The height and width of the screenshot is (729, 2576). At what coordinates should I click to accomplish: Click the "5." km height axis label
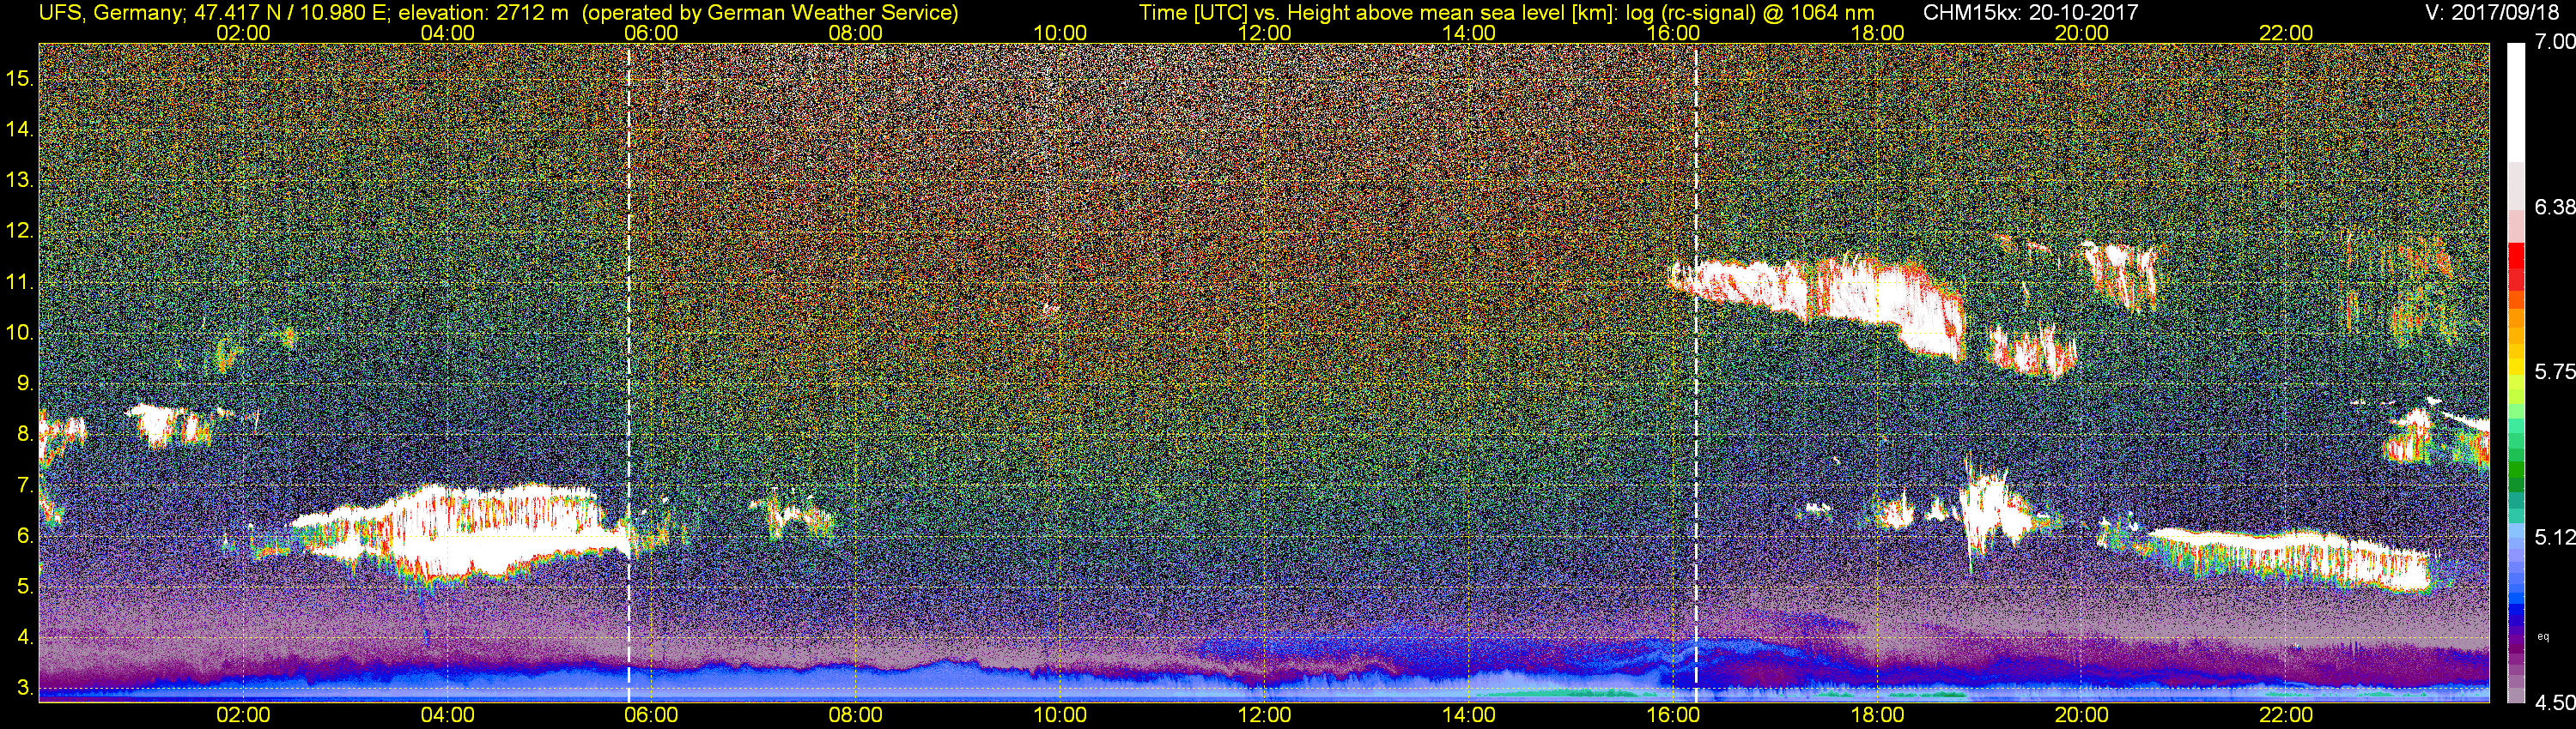click(25, 587)
